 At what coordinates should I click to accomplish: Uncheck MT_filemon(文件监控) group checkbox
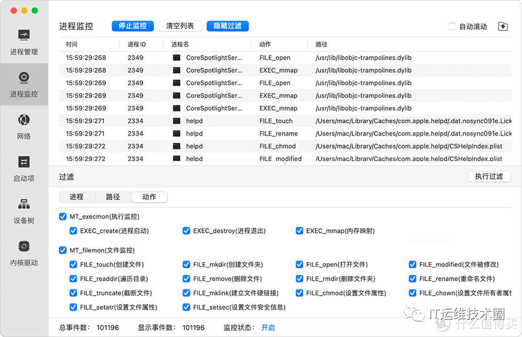63,250
